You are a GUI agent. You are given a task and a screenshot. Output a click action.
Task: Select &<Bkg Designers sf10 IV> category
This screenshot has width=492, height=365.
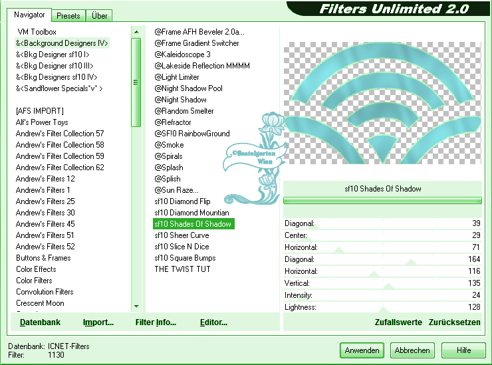coord(57,77)
